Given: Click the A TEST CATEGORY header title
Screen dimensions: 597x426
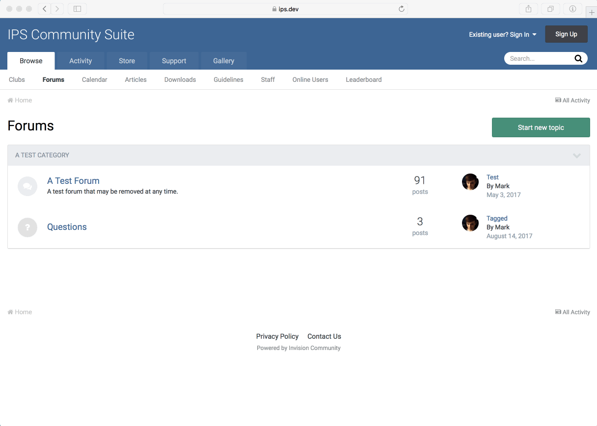Looking at the screenshot, I should click(x=42, y=155).
